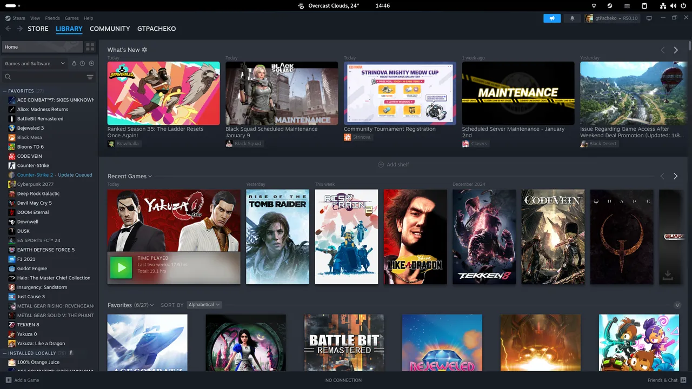Open the Games and Software dropdown
Viewport: 692px width, 389px height.
coord(34,63)
